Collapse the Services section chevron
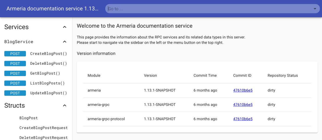322x140 pixels. click(x=65, y=27)
